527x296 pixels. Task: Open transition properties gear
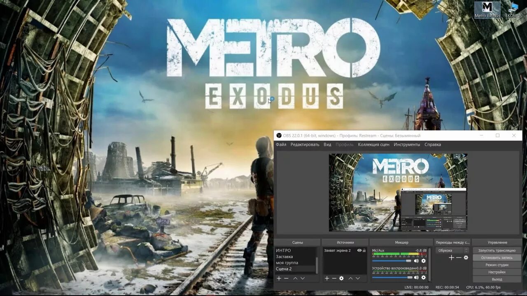pyautogui.click(x=466, y=257)
